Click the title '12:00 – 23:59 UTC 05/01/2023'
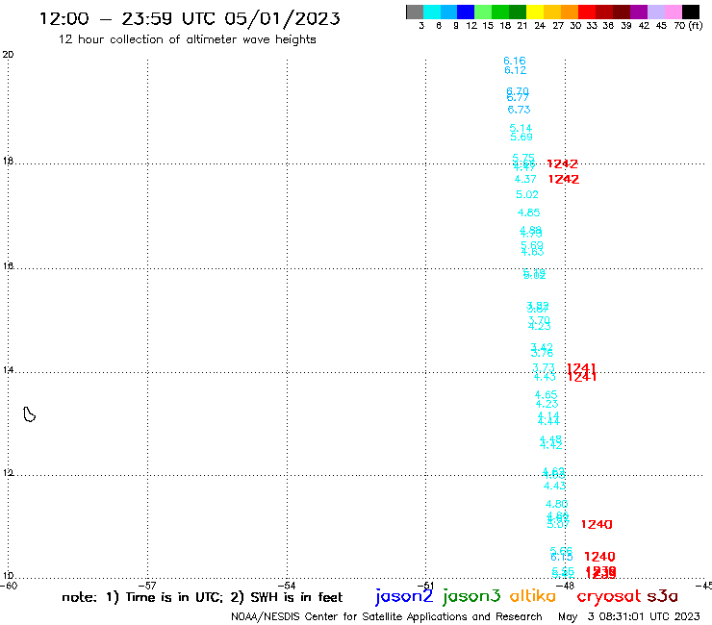 pyautogui.click(x=190, y=18)
